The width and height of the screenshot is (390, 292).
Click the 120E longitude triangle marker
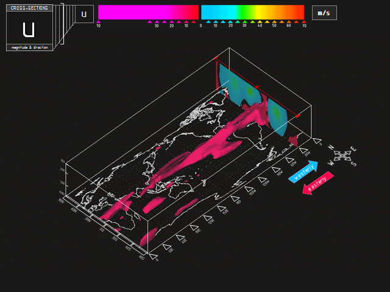tap(207, 218)
